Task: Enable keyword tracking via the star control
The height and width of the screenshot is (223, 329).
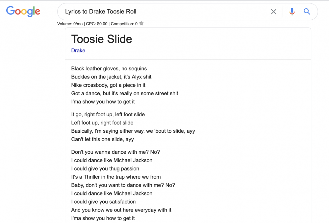Action: coord(141,23)
